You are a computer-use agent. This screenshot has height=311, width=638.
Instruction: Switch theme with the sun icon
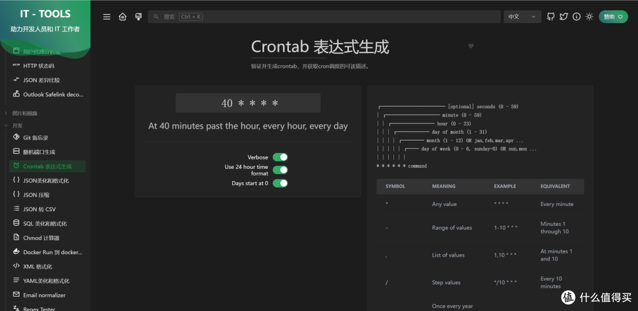tap(589, 17)
